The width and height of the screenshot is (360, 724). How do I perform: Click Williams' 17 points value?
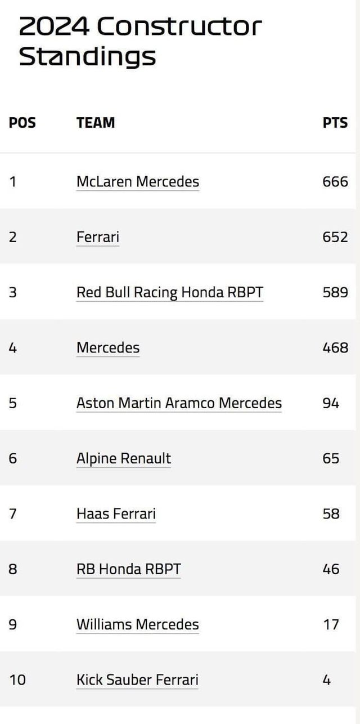coord(331,624)
